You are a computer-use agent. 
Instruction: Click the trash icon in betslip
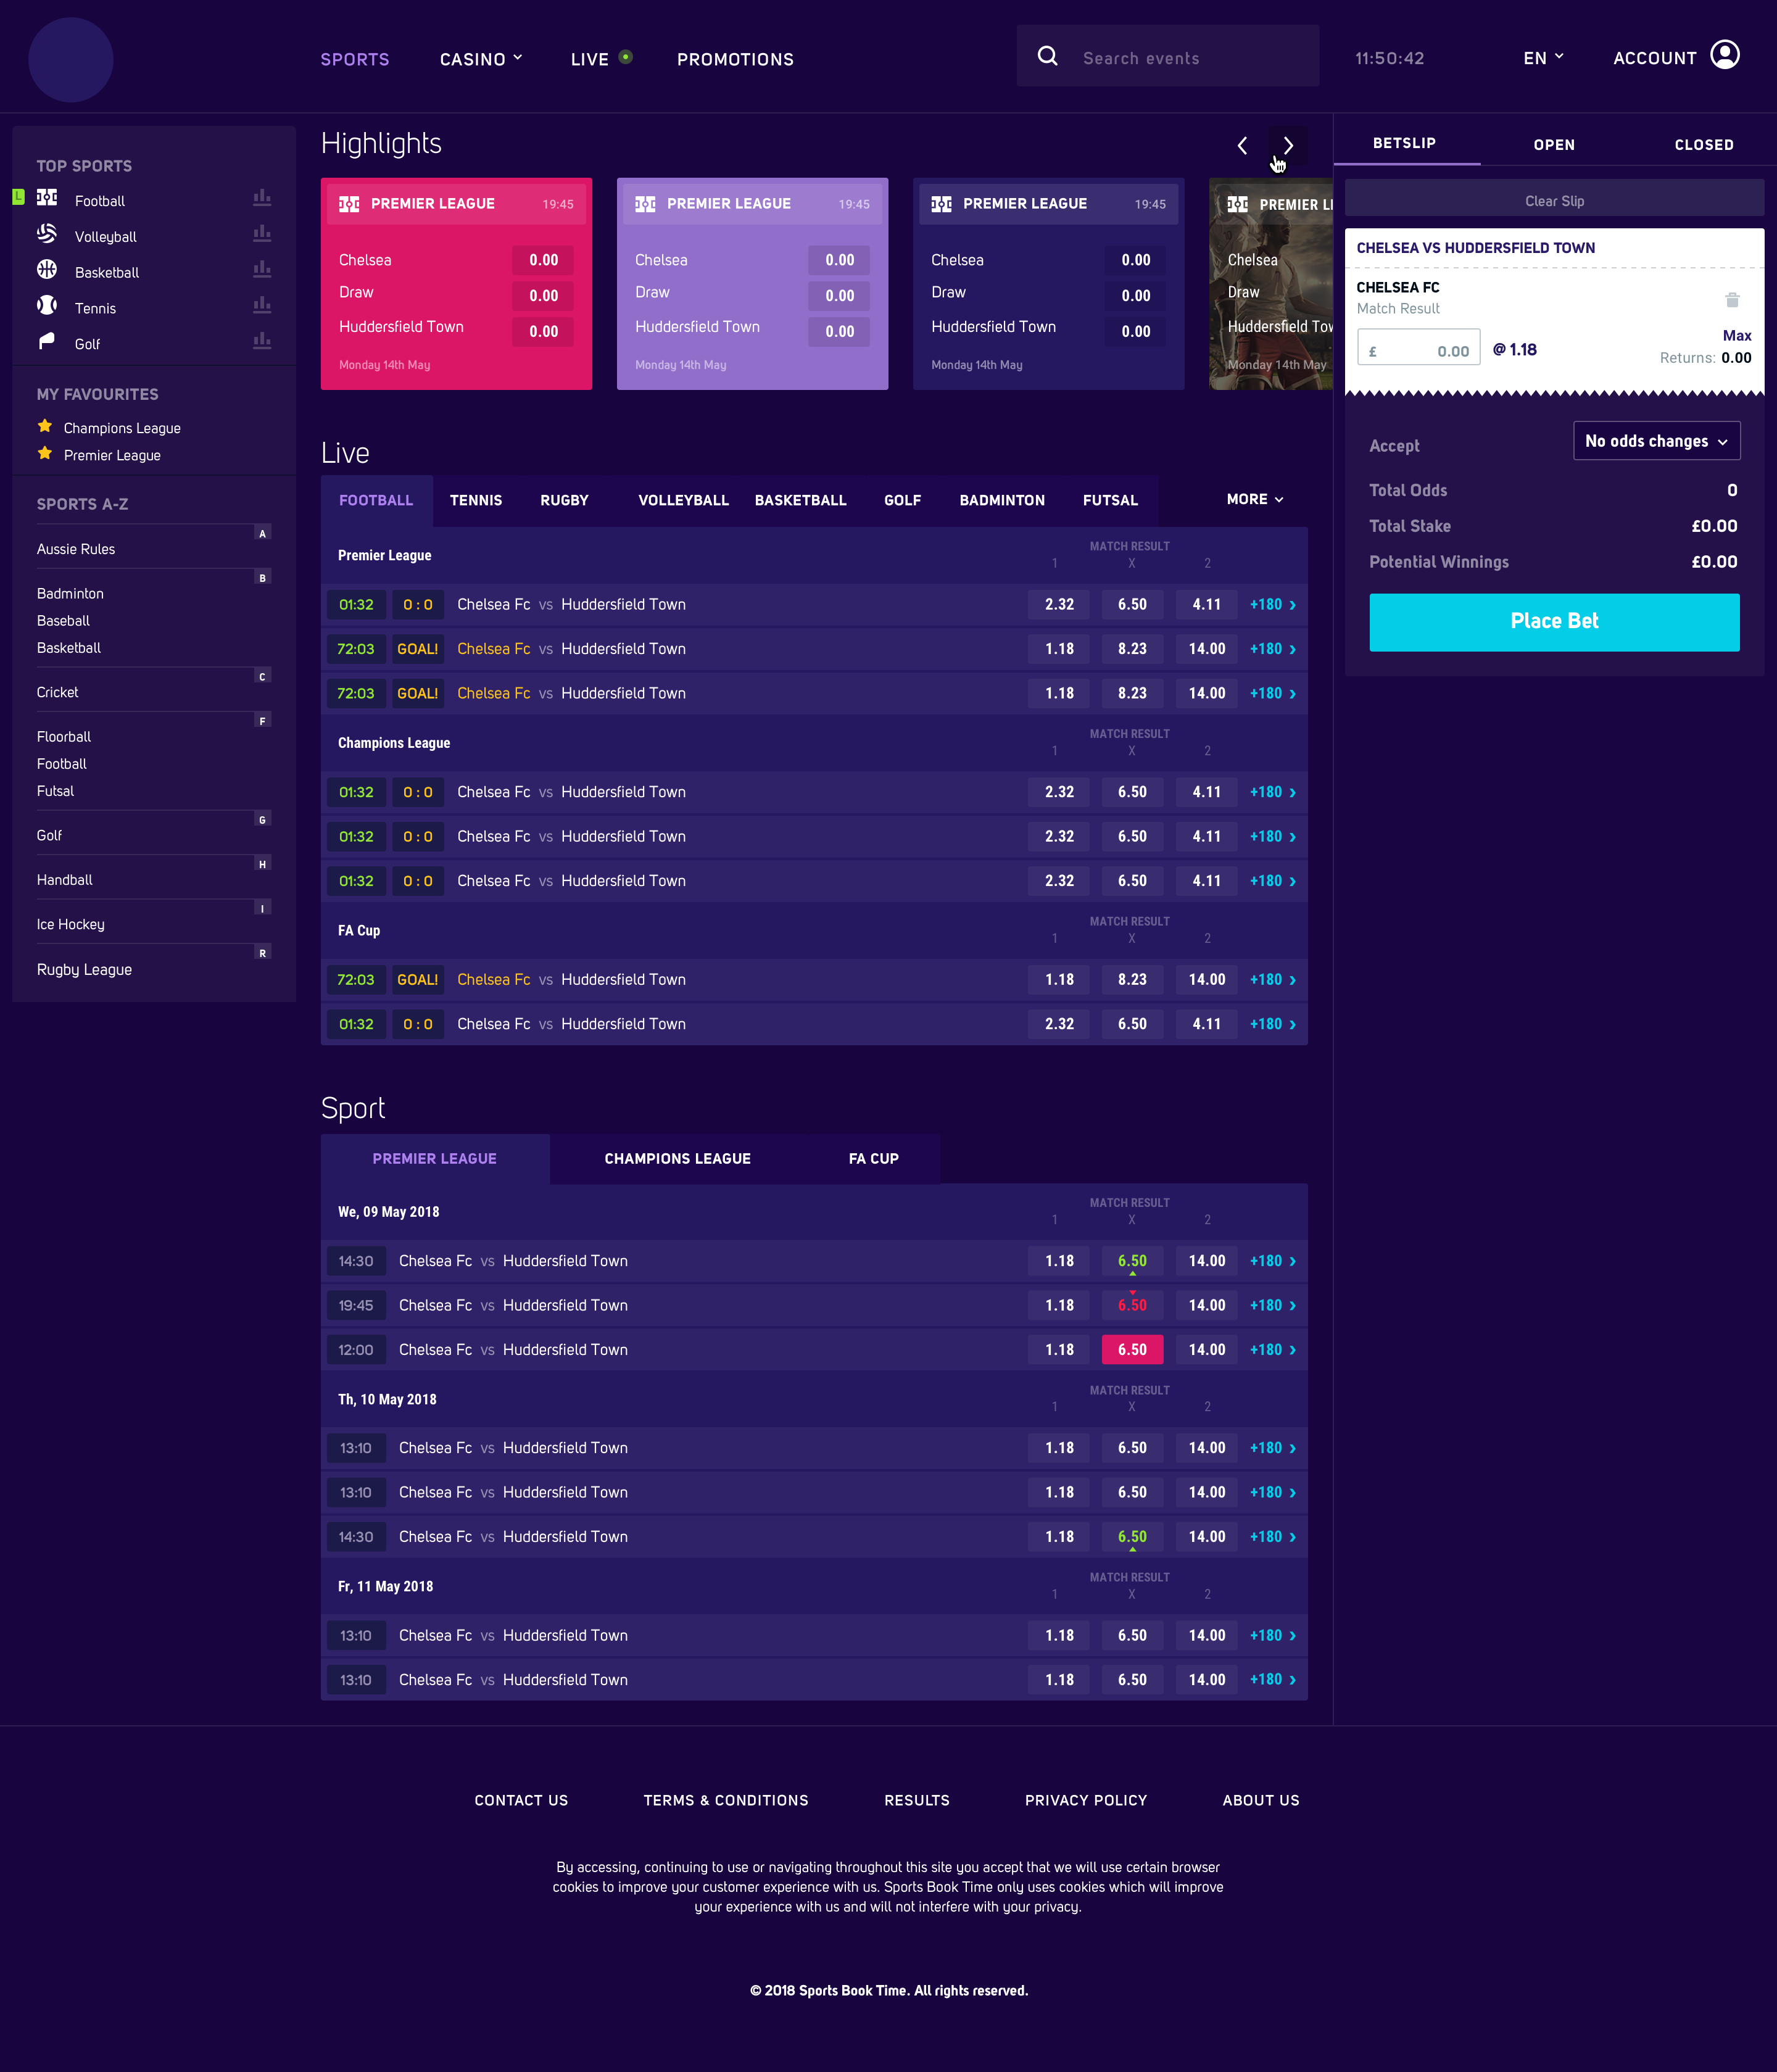[1732, 300]
